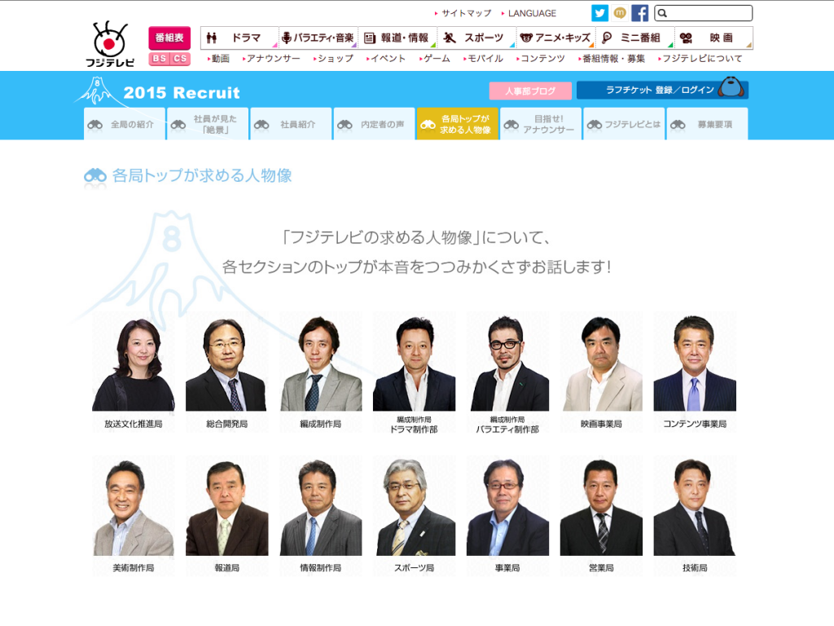This screenshot has height=626, width=834.
Task: Expand the ミニ番組 corner triangle
Action: click(x=672, y=45)
